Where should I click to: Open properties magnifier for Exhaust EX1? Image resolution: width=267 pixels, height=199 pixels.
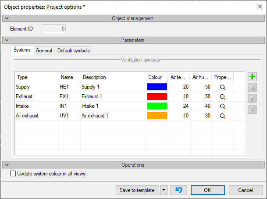click(x=223, y=96)
